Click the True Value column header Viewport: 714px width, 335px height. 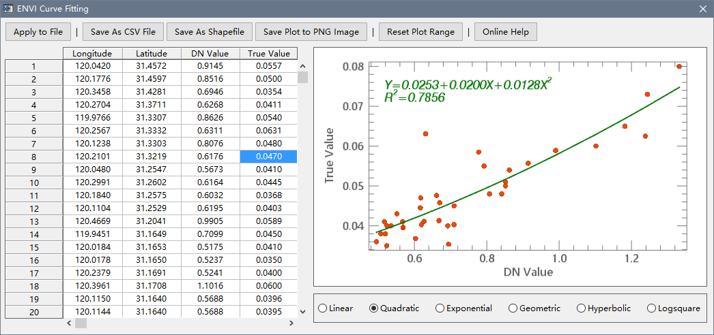(x=269, y=54)
